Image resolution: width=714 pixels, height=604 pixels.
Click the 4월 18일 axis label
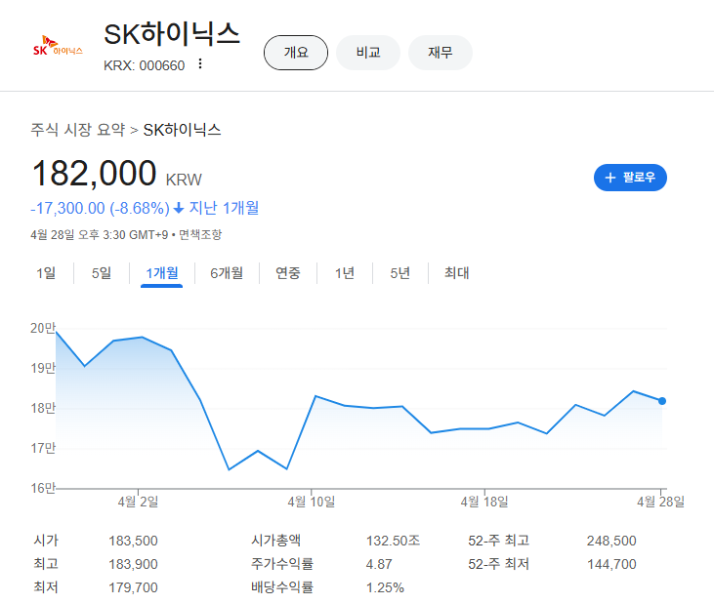point(484,502)
